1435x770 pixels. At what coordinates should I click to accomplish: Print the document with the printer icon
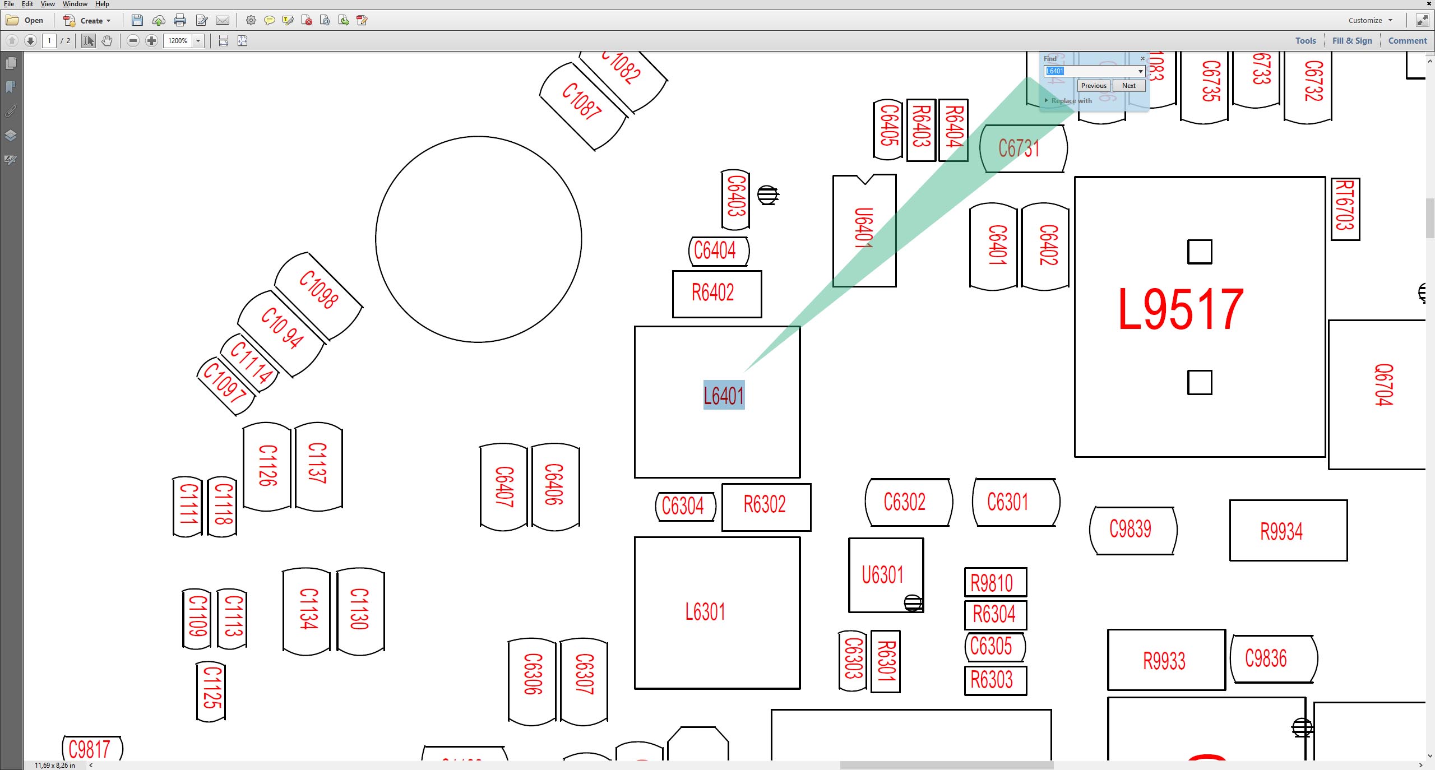(x=180, y=21)
